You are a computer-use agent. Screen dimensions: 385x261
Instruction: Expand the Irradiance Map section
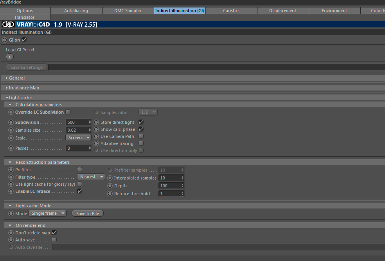7,87
